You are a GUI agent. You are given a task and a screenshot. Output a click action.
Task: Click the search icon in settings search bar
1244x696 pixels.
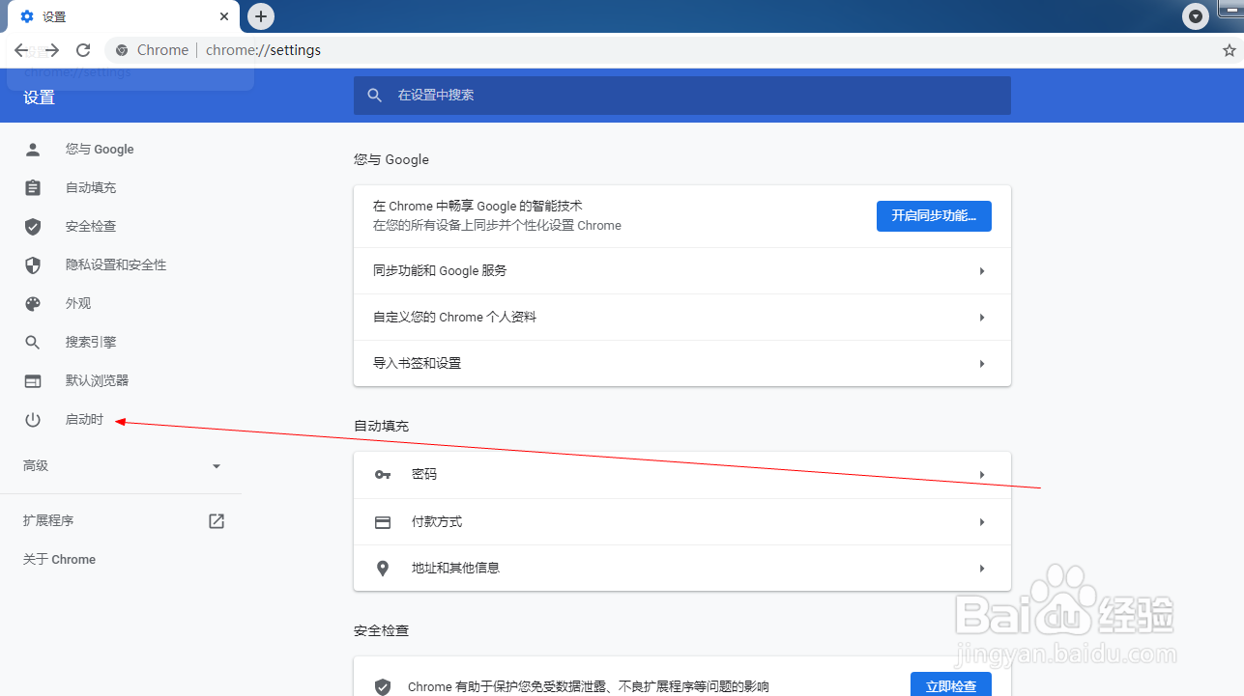[x=375, y=96]
